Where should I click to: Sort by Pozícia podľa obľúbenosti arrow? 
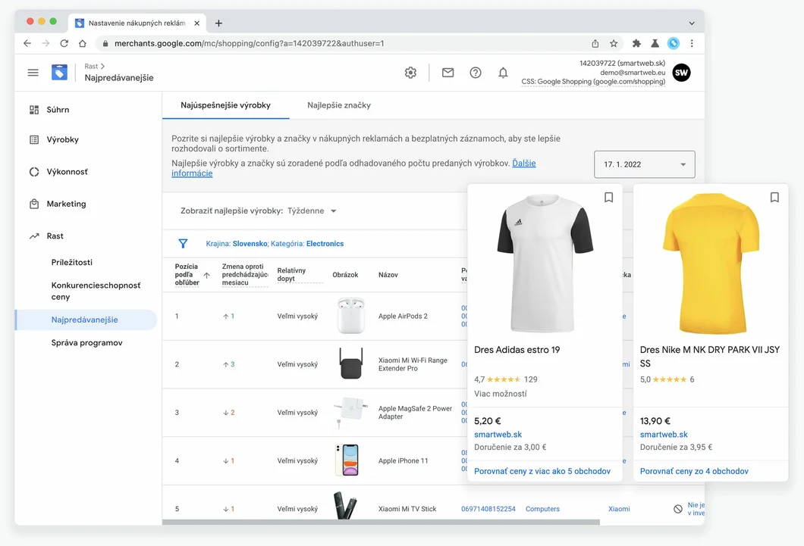click(206, 276)
